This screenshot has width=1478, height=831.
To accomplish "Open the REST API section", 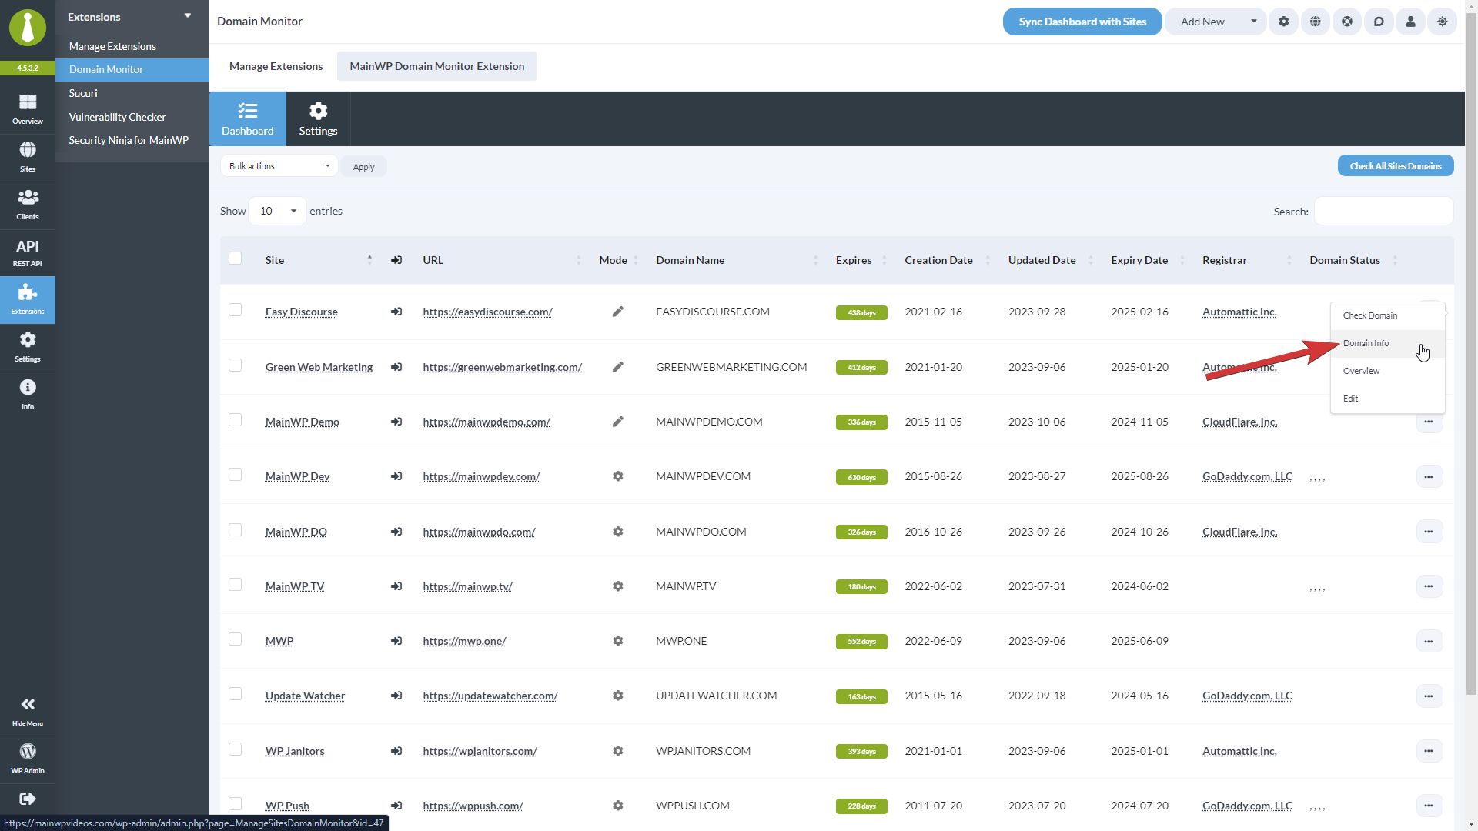I will (x=28, y=252).
